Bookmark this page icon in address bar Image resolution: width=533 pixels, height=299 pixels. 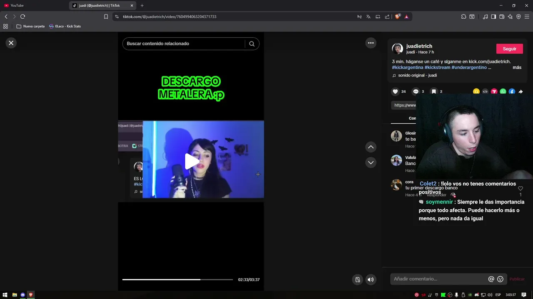pos(106,17)
